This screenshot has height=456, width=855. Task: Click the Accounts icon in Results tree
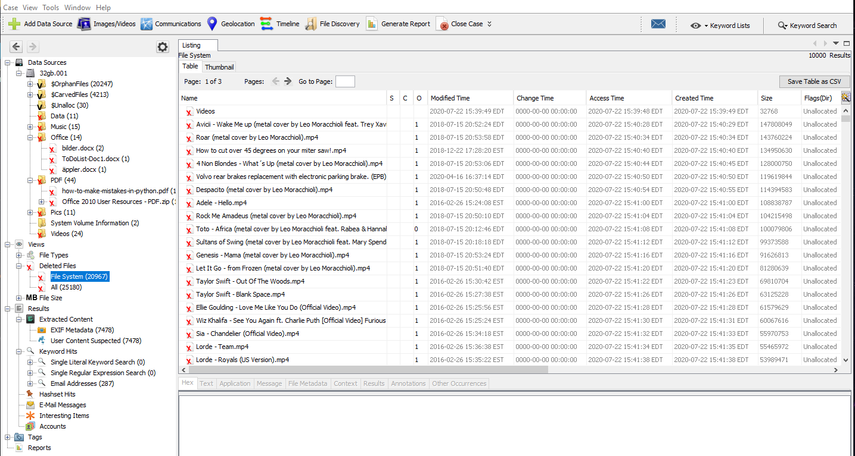click(x=30, y=426)
